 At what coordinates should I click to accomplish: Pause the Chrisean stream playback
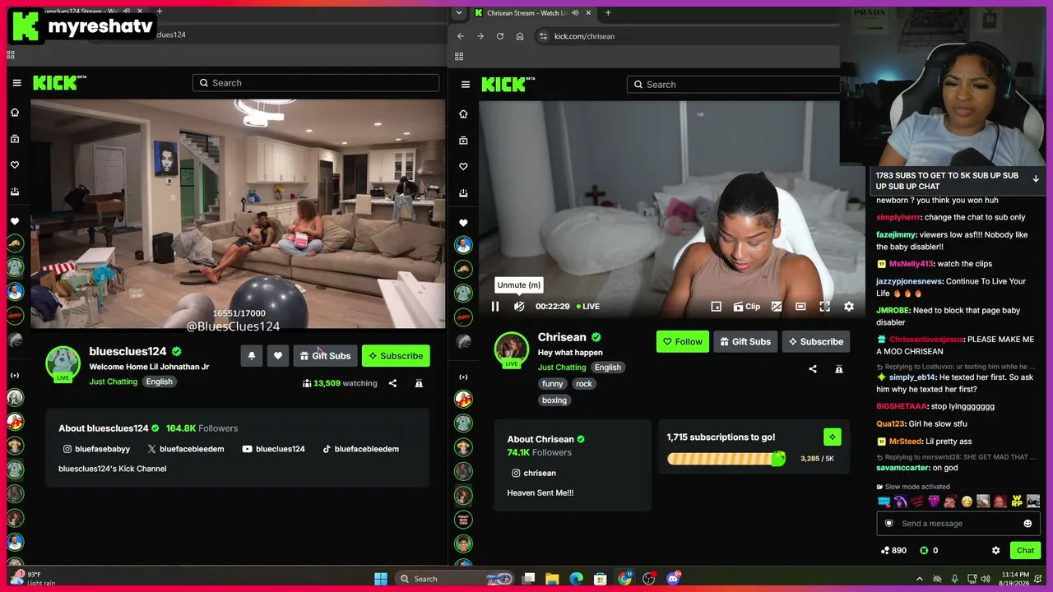495,307
